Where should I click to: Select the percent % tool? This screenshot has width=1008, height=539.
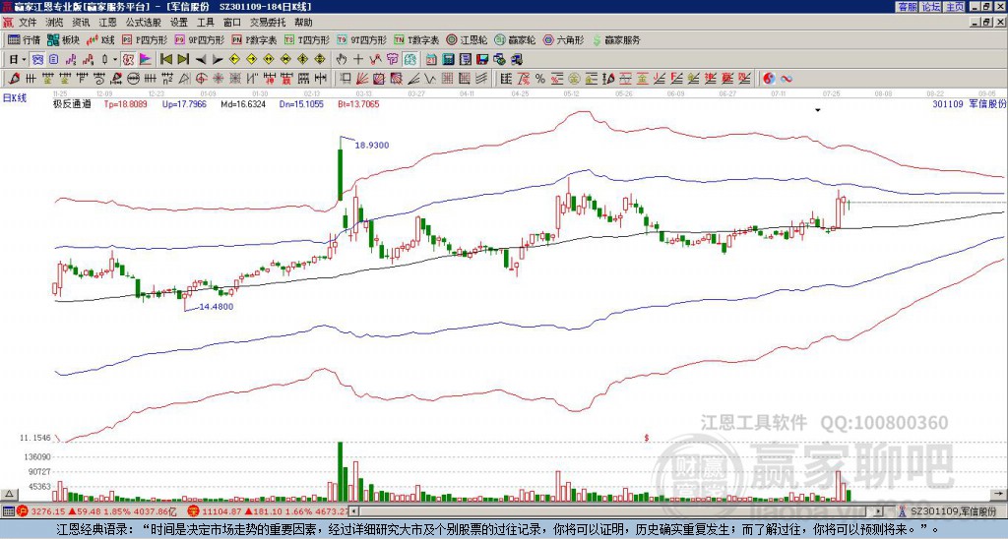point(540,79)
